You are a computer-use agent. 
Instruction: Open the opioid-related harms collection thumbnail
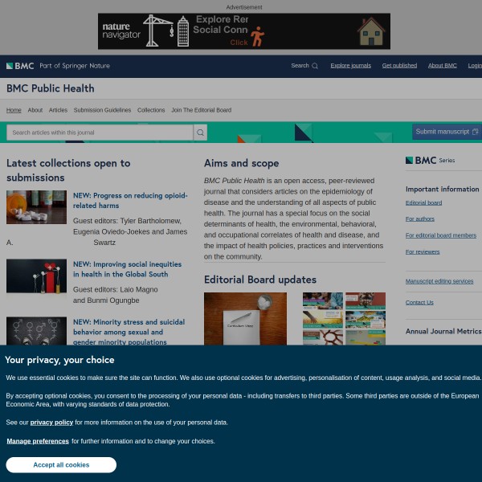pos(36,207)
